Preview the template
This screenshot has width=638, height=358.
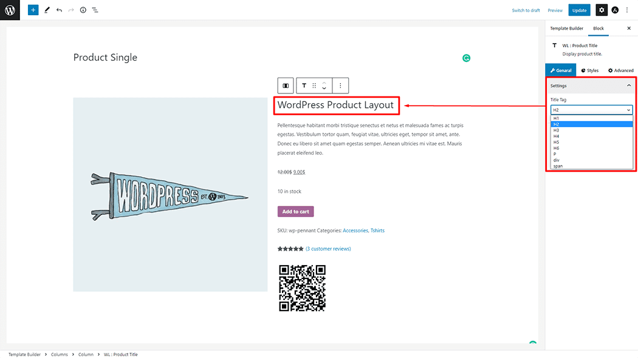pos(555,10)
